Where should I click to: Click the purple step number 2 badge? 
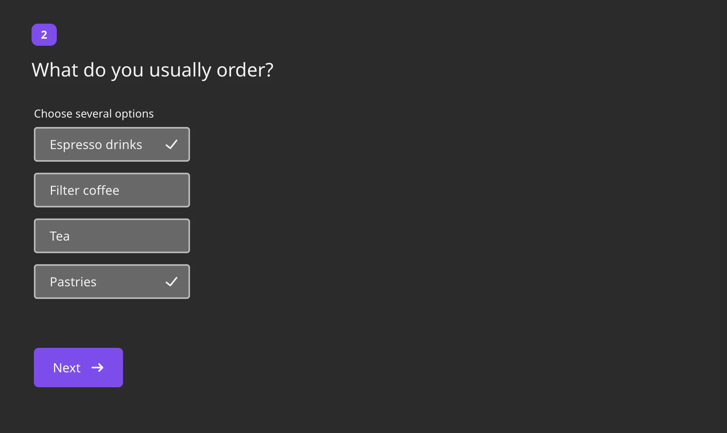click(x=44, y=35)
